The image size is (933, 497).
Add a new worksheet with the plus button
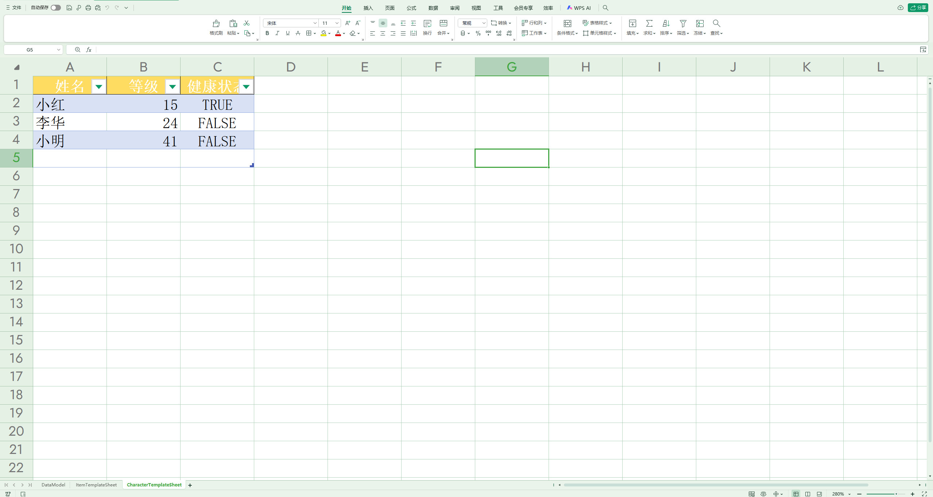(x=190, y=485)
